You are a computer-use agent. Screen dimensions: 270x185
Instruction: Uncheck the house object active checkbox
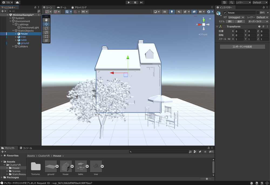point(225,13)
